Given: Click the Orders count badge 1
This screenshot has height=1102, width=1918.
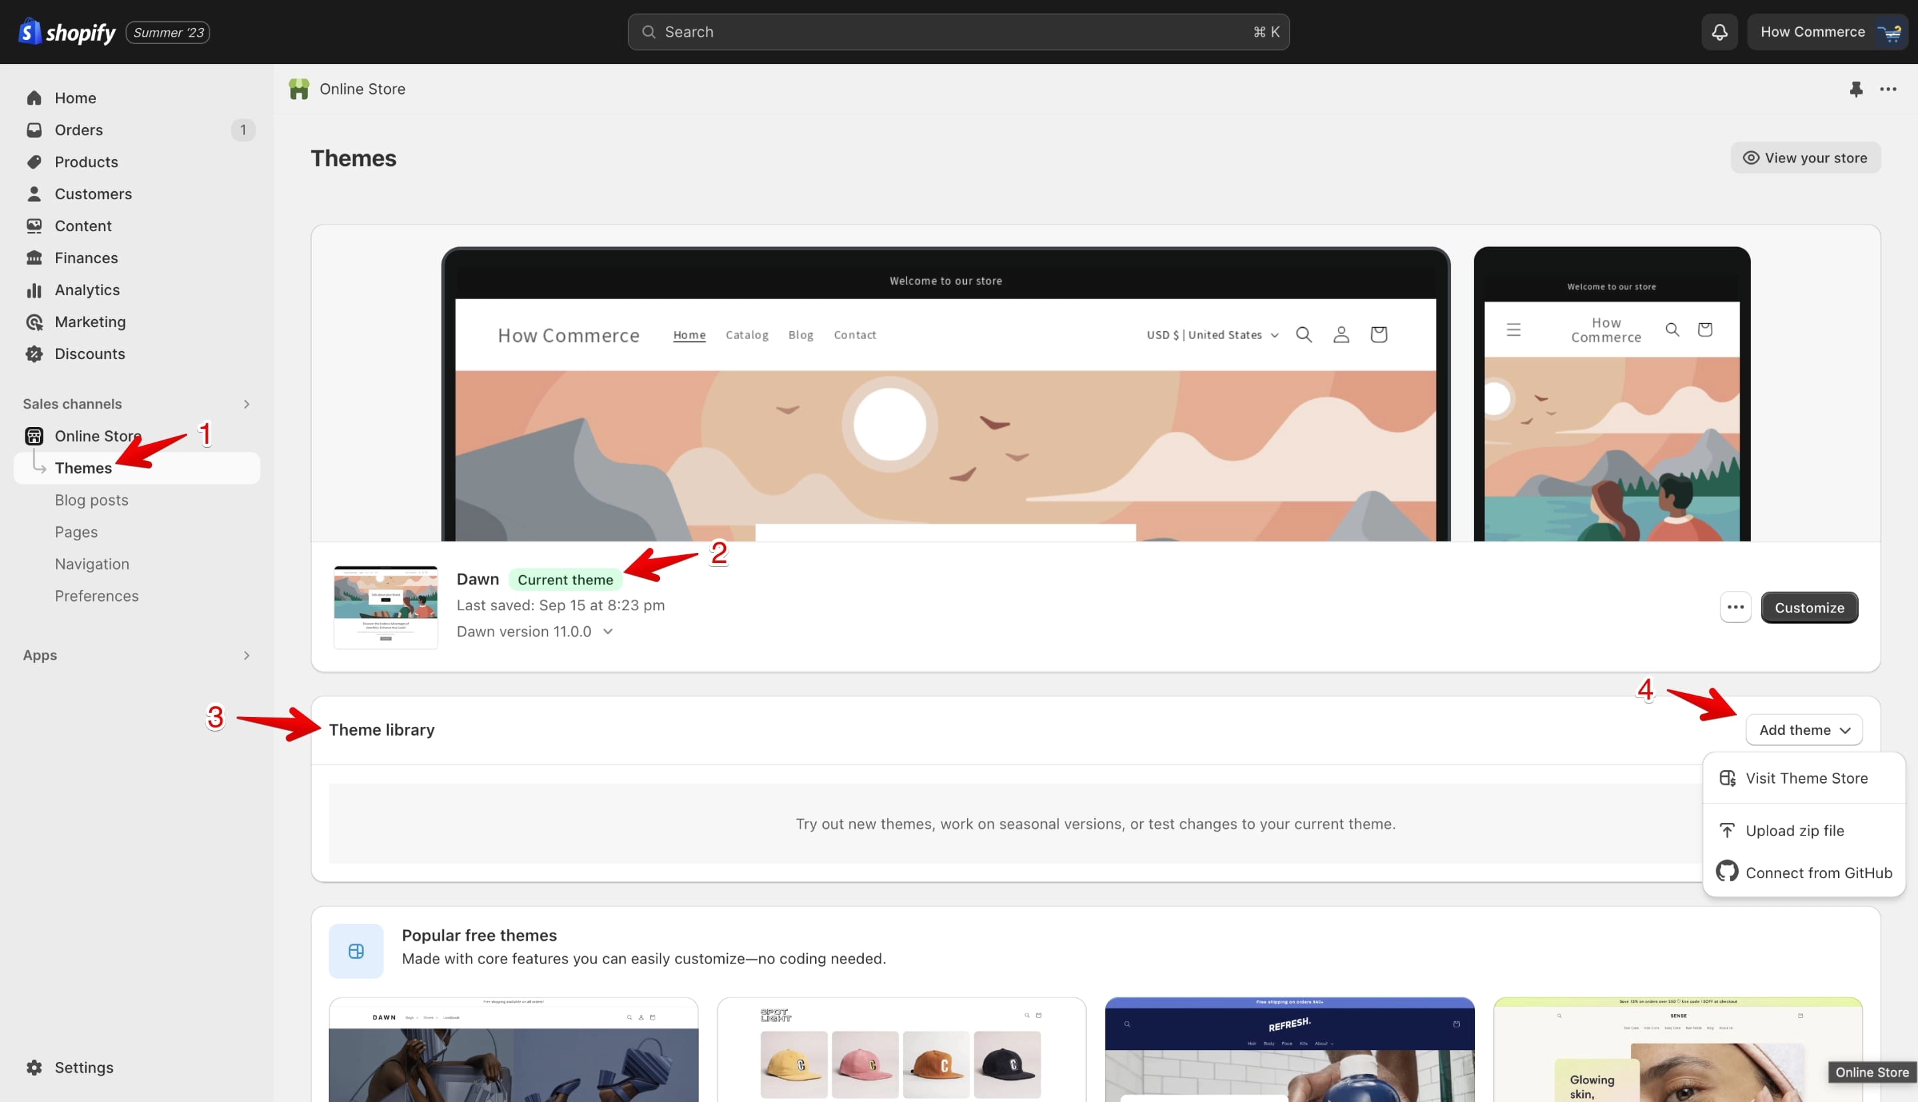Looking at the screenshot, I should (243, 129).
